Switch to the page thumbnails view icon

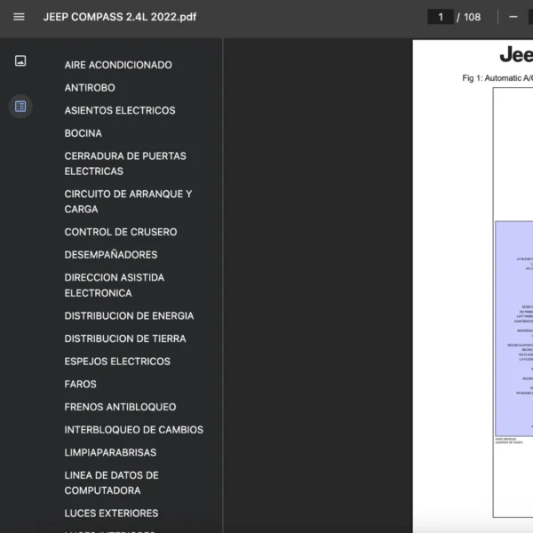[x=20, y=61]
